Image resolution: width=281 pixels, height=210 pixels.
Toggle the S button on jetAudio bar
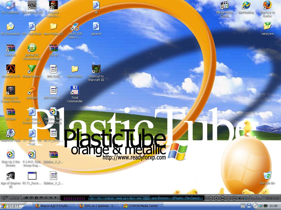pos(18,198)
